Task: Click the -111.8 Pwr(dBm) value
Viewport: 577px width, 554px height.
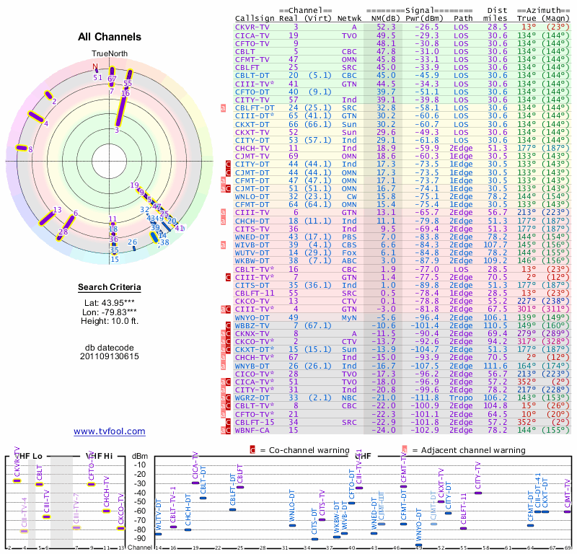Action: pos(425,398)
